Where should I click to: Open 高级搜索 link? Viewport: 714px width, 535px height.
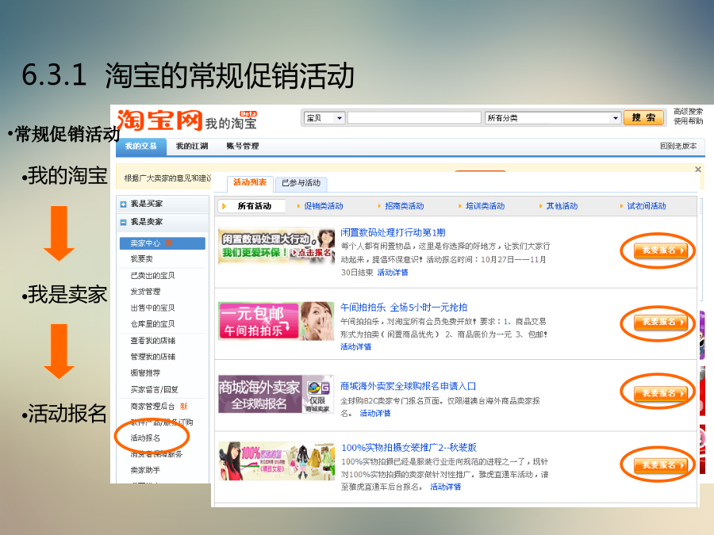click(688, 112)
